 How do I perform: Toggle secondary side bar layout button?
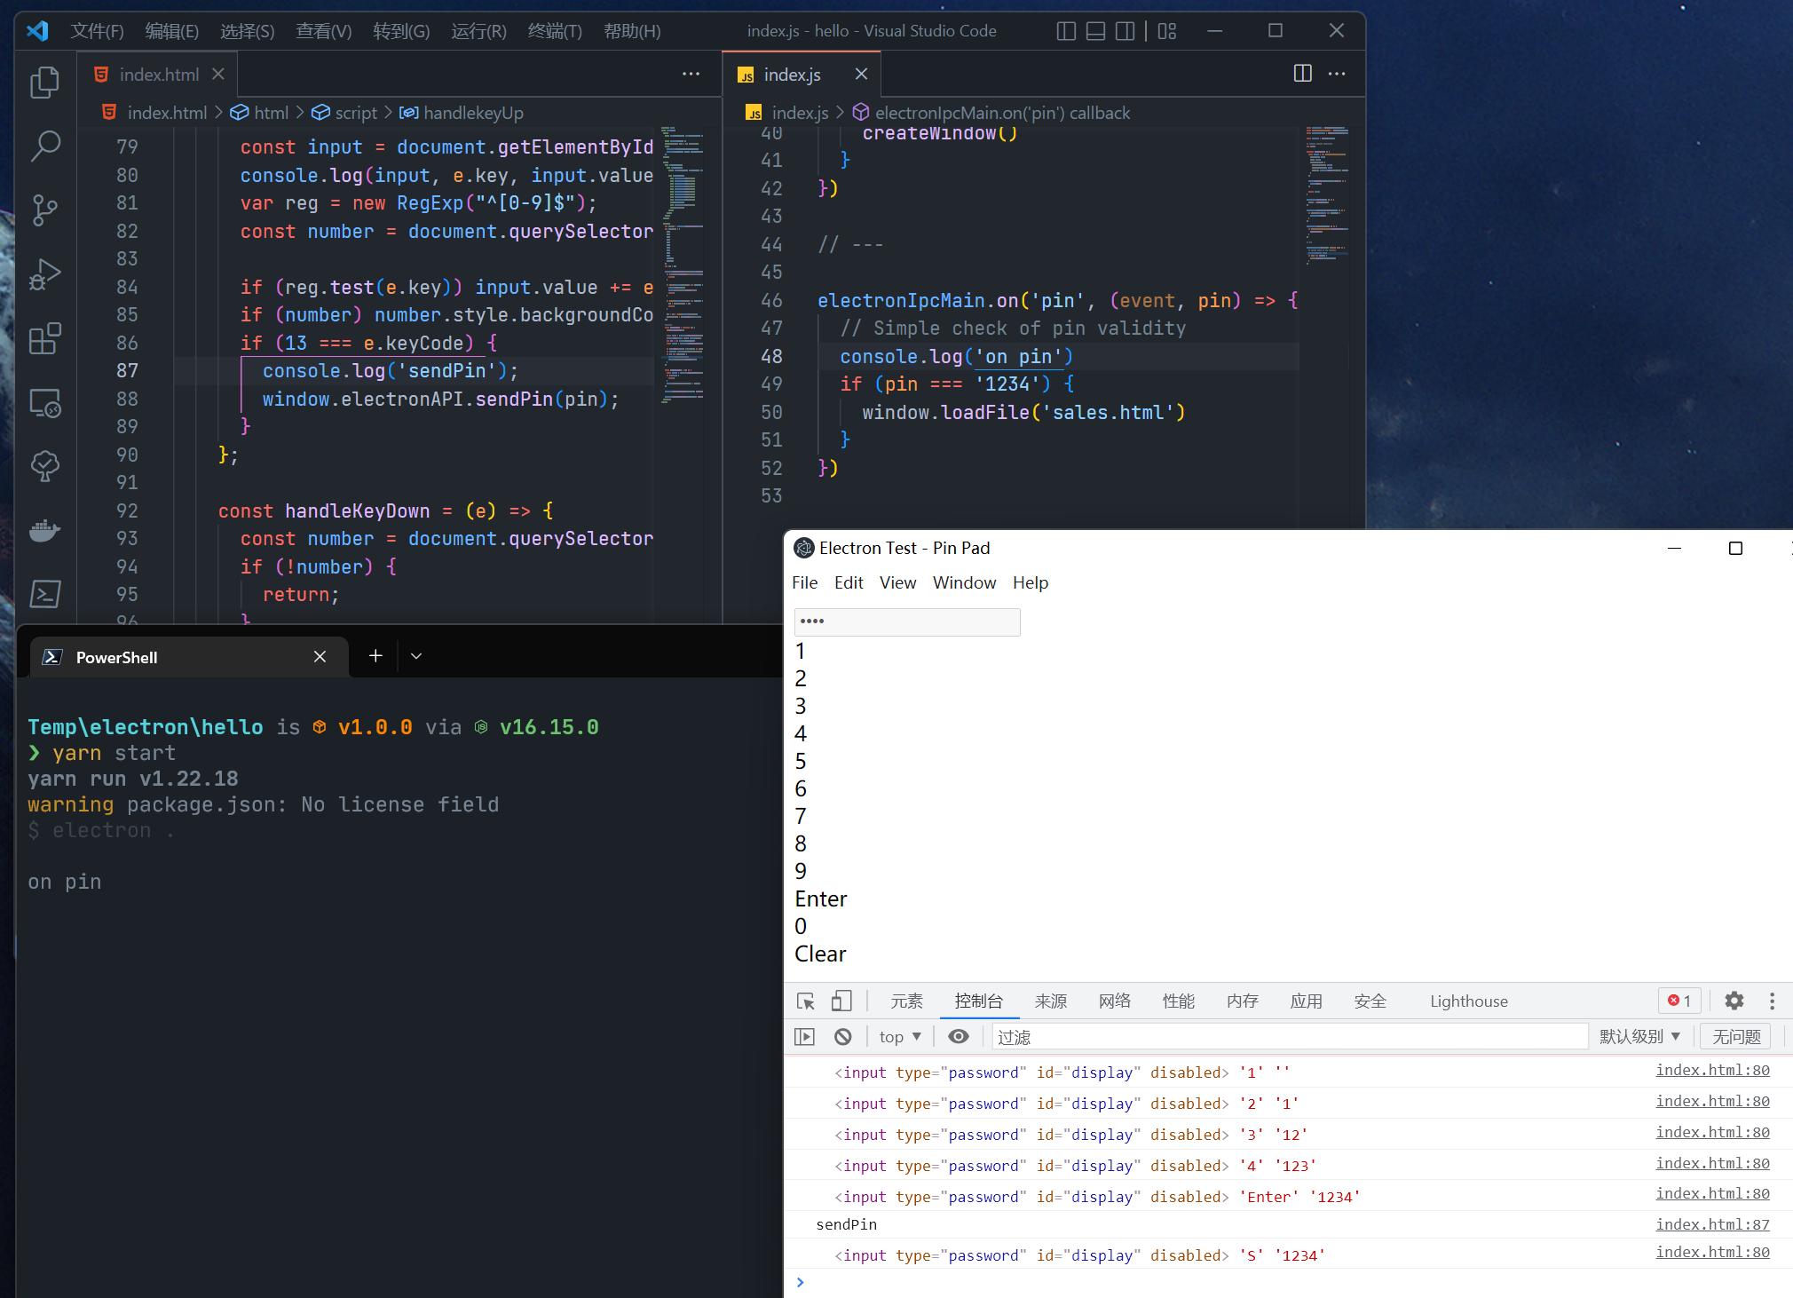[1125, 31]
